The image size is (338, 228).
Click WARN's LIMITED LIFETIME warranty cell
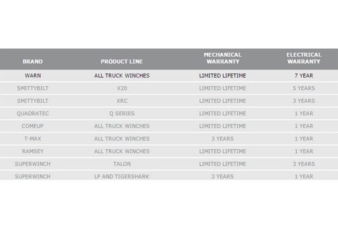222,76
